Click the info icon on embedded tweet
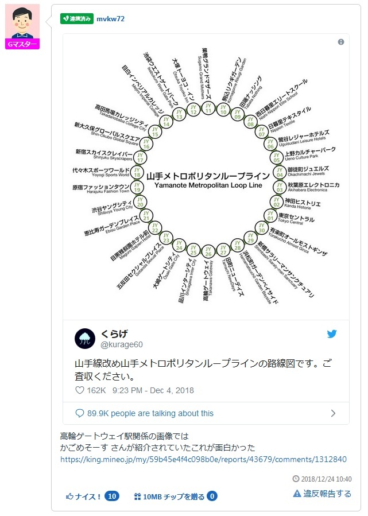This screenshot has height=516, width=368. pyautogui.click(x=340, y=42)
